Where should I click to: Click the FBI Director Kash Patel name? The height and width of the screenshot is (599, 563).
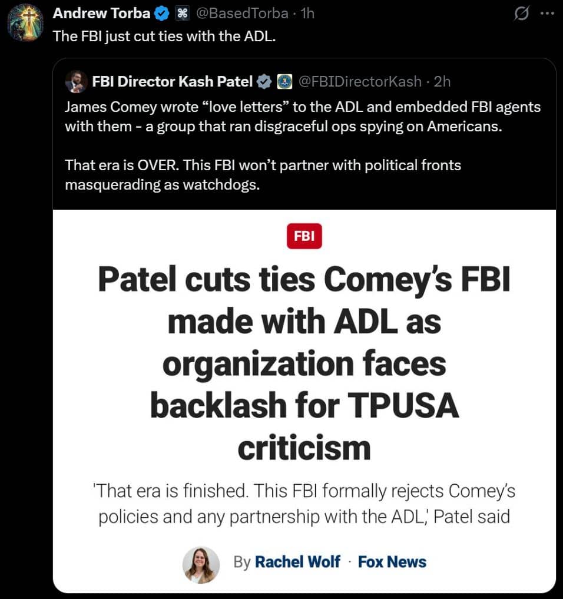pyautogui.click(x=172, y=82)
